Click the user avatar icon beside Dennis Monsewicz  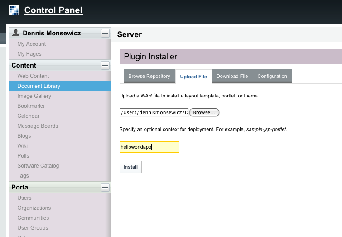16,33
